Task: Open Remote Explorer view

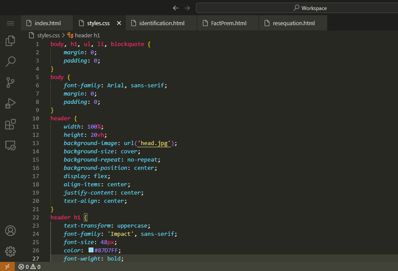Action: coord(10,145)
